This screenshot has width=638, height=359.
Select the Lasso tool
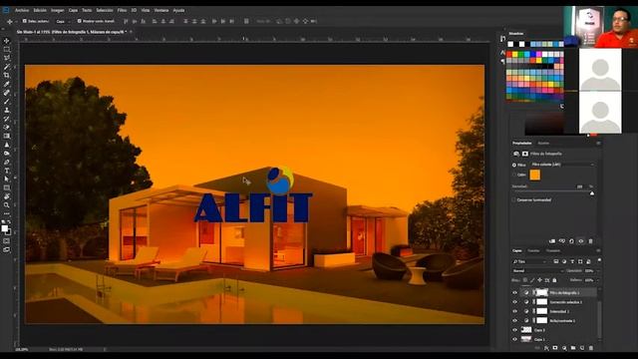pos(7,58)
